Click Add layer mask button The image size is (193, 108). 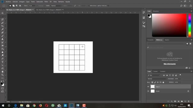175,101
